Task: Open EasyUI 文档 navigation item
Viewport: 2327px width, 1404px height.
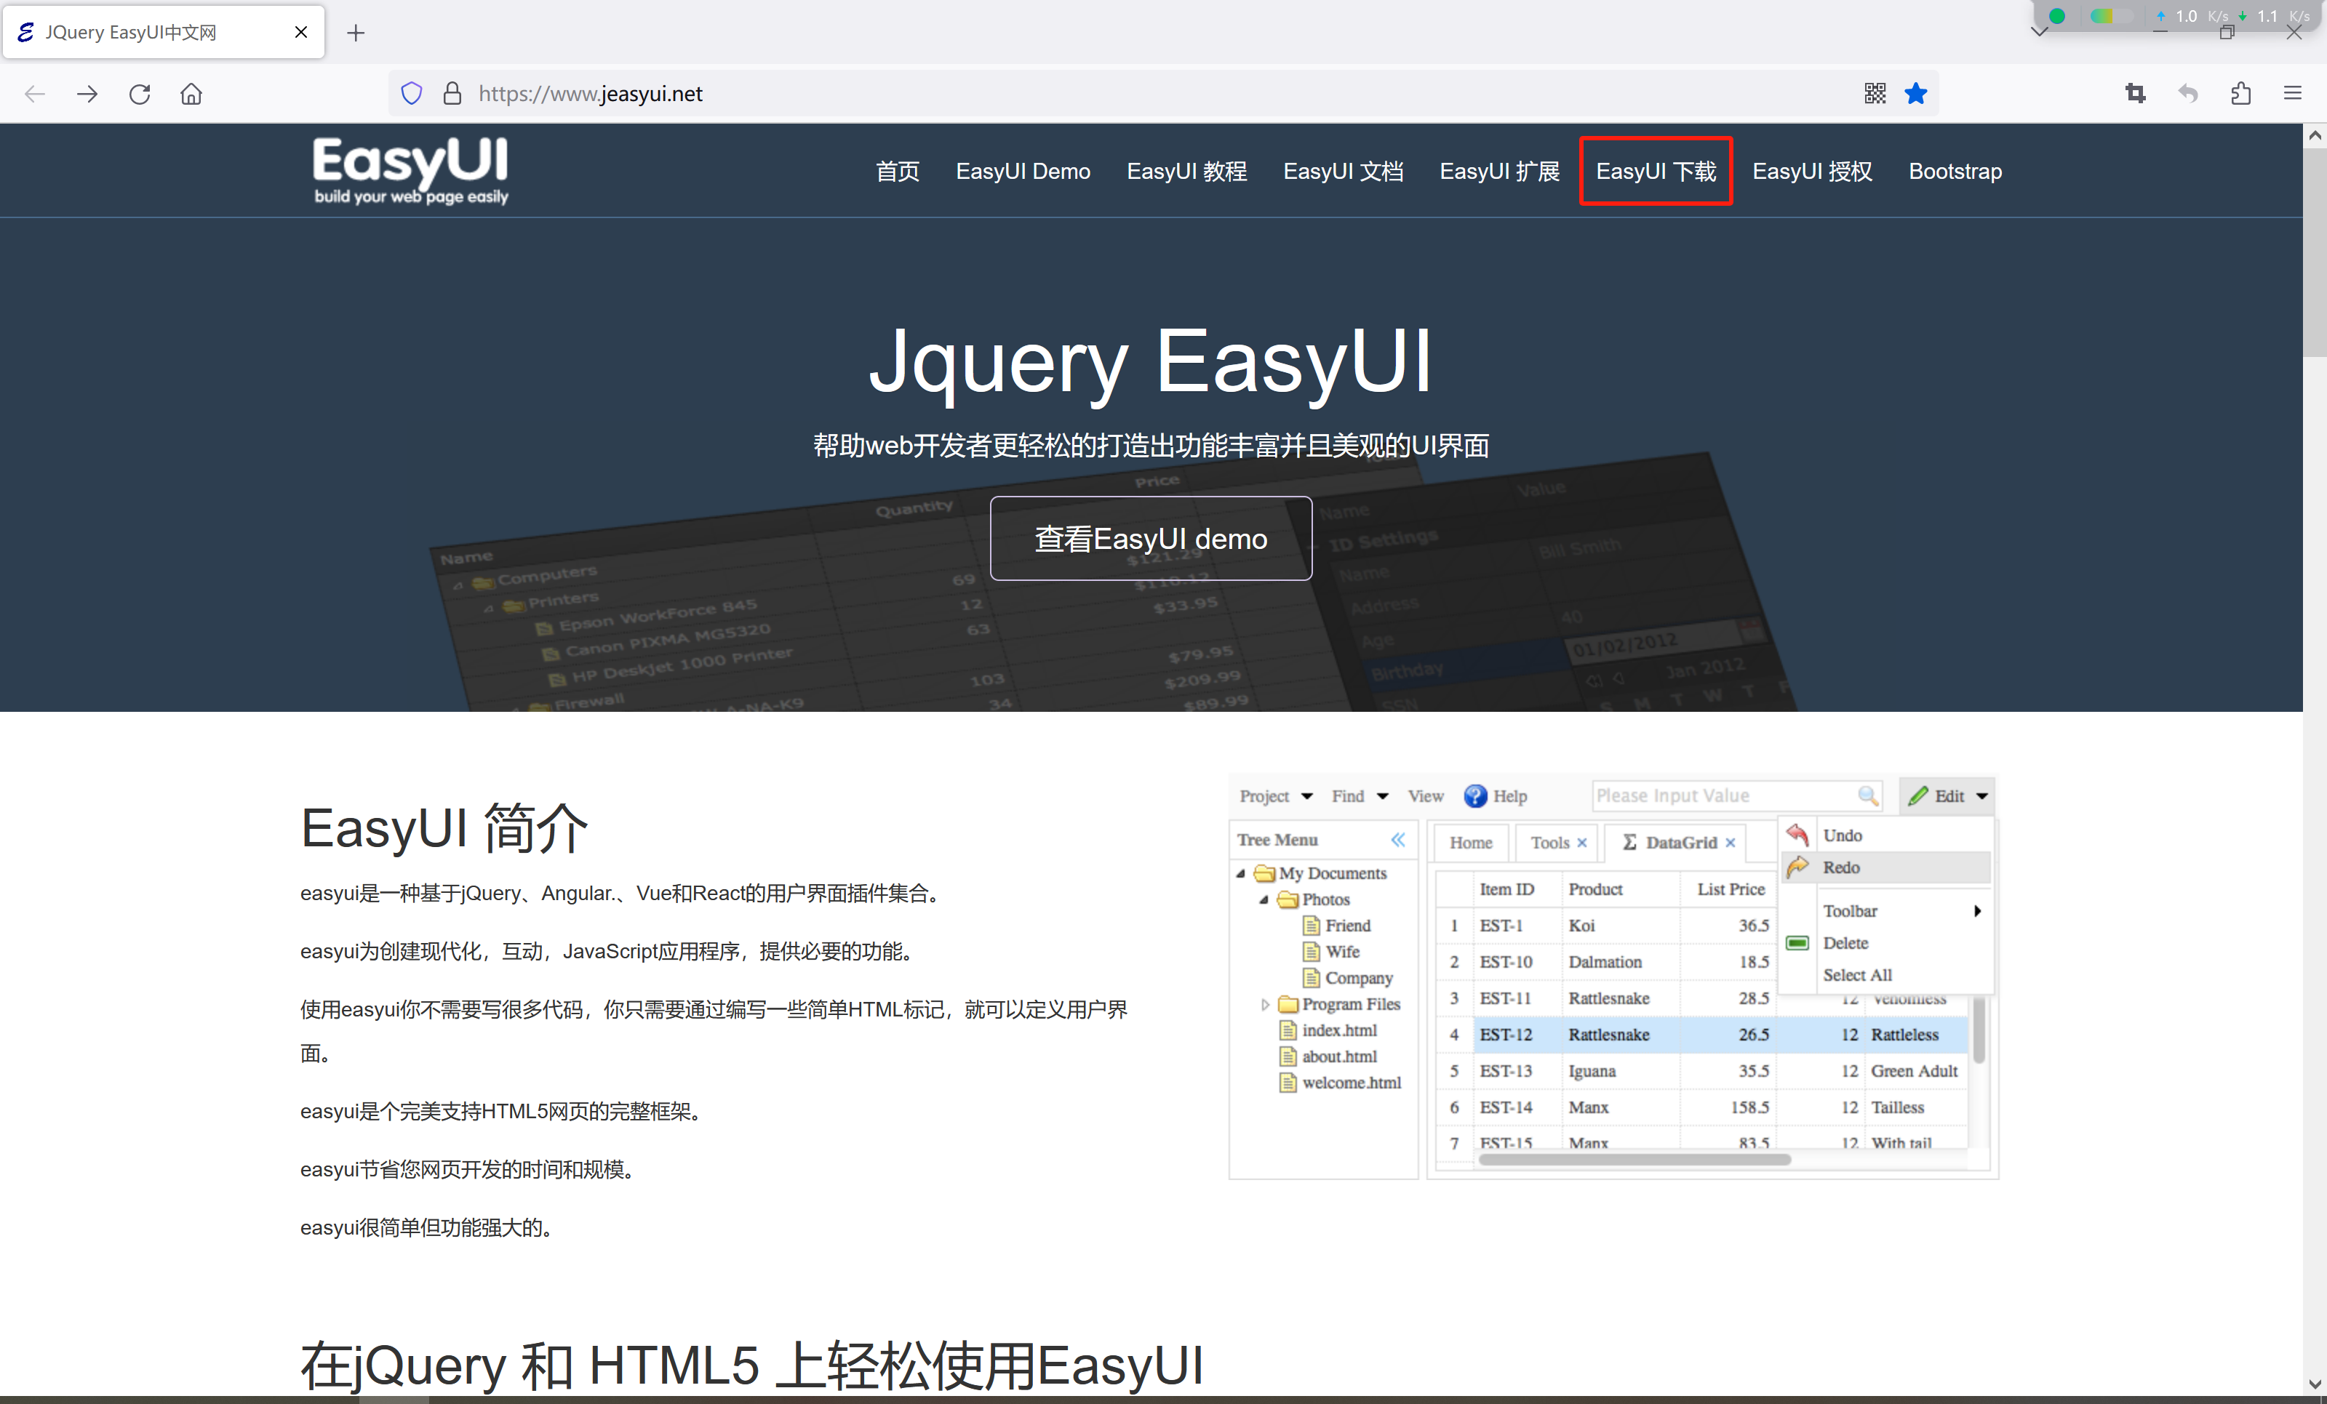Action: click(1343, 171)
